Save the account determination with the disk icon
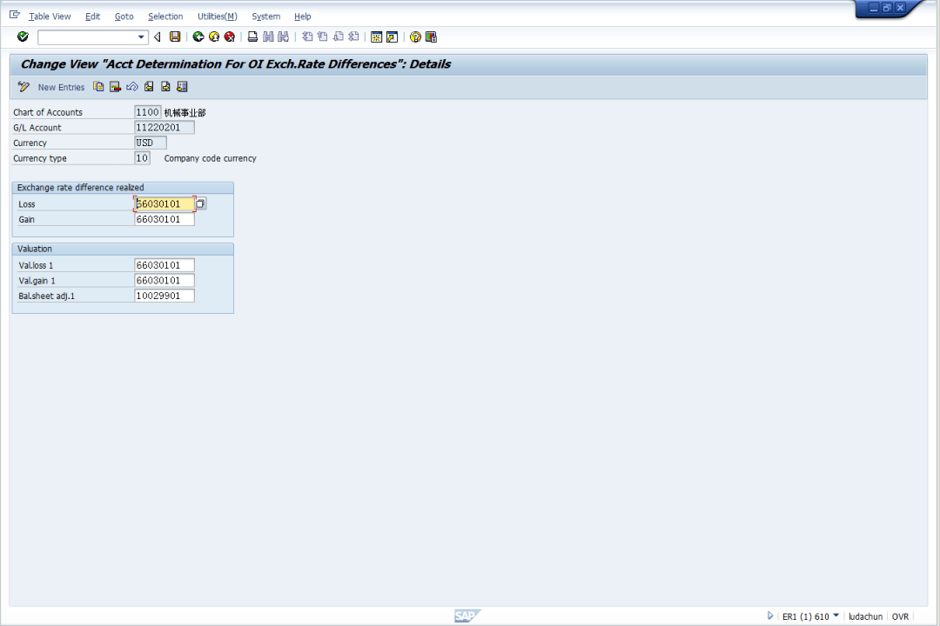The image size is (940, 626). pyautogui.click(x=175, y=37)
